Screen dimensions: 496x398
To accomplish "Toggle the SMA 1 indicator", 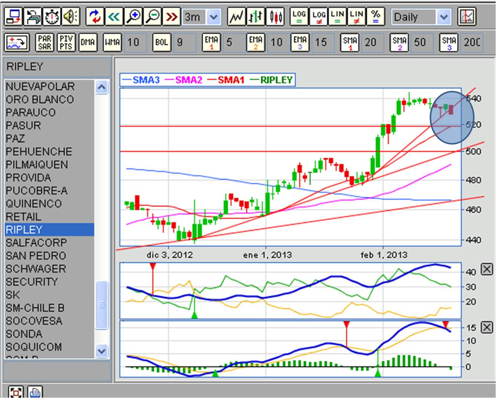I will [350, 43].
